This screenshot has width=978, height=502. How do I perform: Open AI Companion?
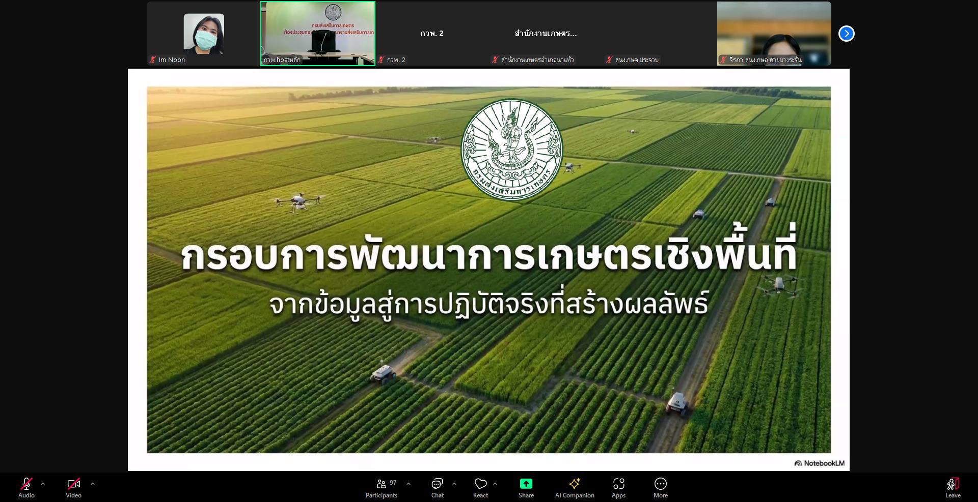pos(575,487)
